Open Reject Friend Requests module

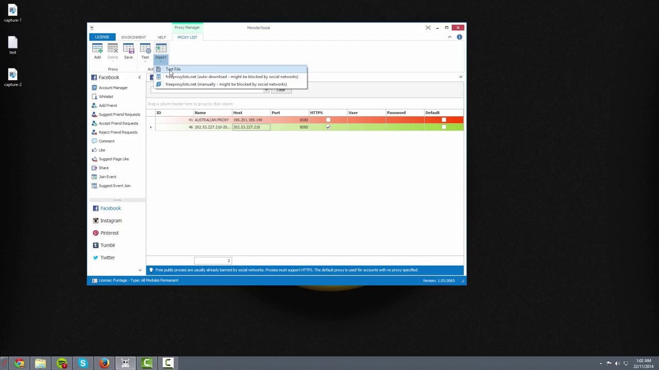(x=118, y=132)
